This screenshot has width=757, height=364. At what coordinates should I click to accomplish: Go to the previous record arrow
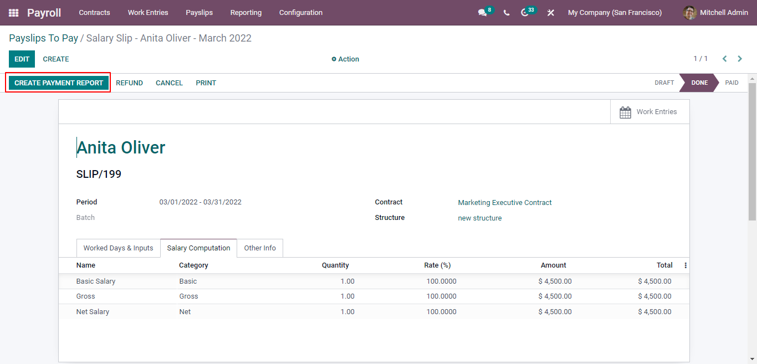(x=724, y=59)
